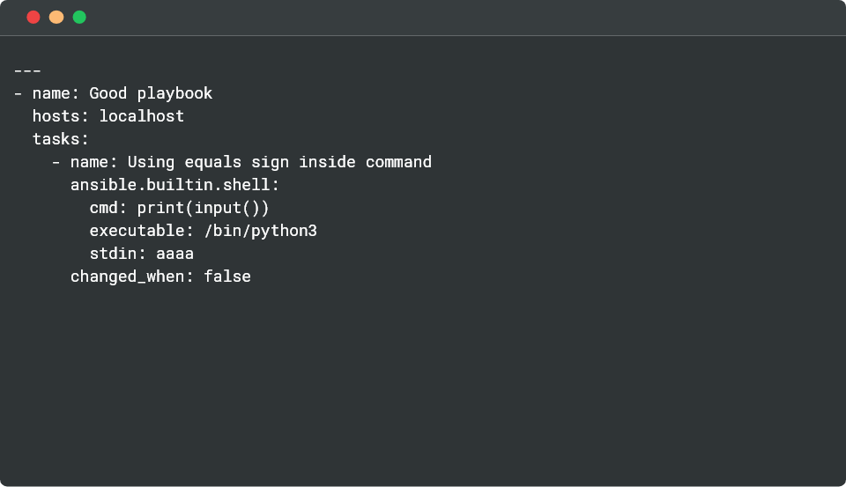Viewport: 846px width, 487px height.
Task: Click the 'print(input())' command text
Action: (203, 208)
